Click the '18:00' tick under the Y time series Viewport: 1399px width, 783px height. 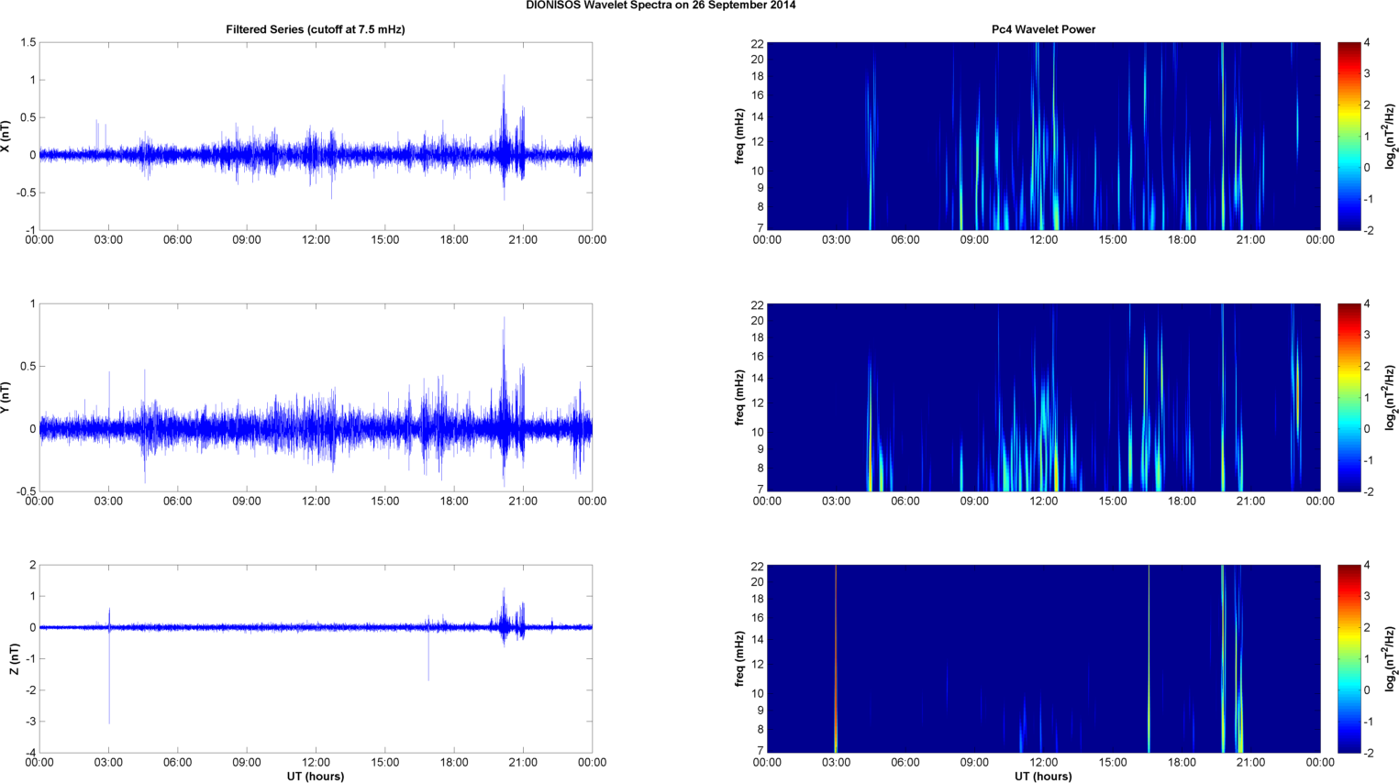coord(454,502)
